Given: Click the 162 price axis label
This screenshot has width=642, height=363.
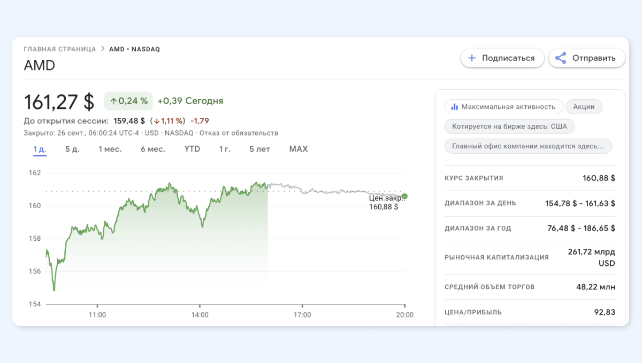Looking at the screenshot, I should (x=35, y=173).
